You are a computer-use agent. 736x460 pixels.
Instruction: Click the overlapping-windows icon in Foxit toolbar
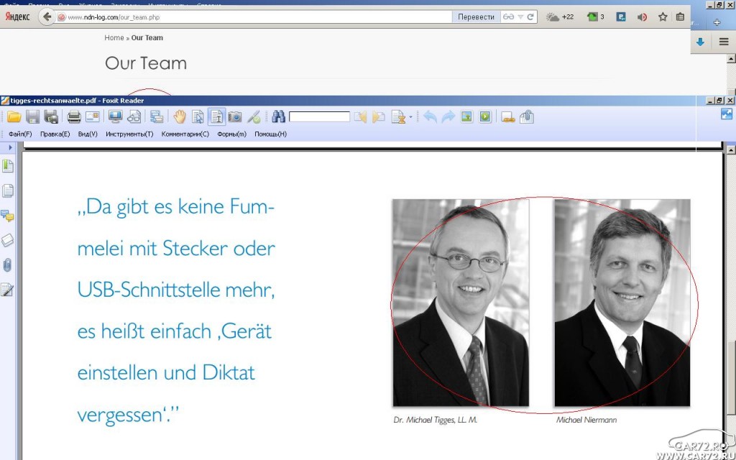pos(156,117)
